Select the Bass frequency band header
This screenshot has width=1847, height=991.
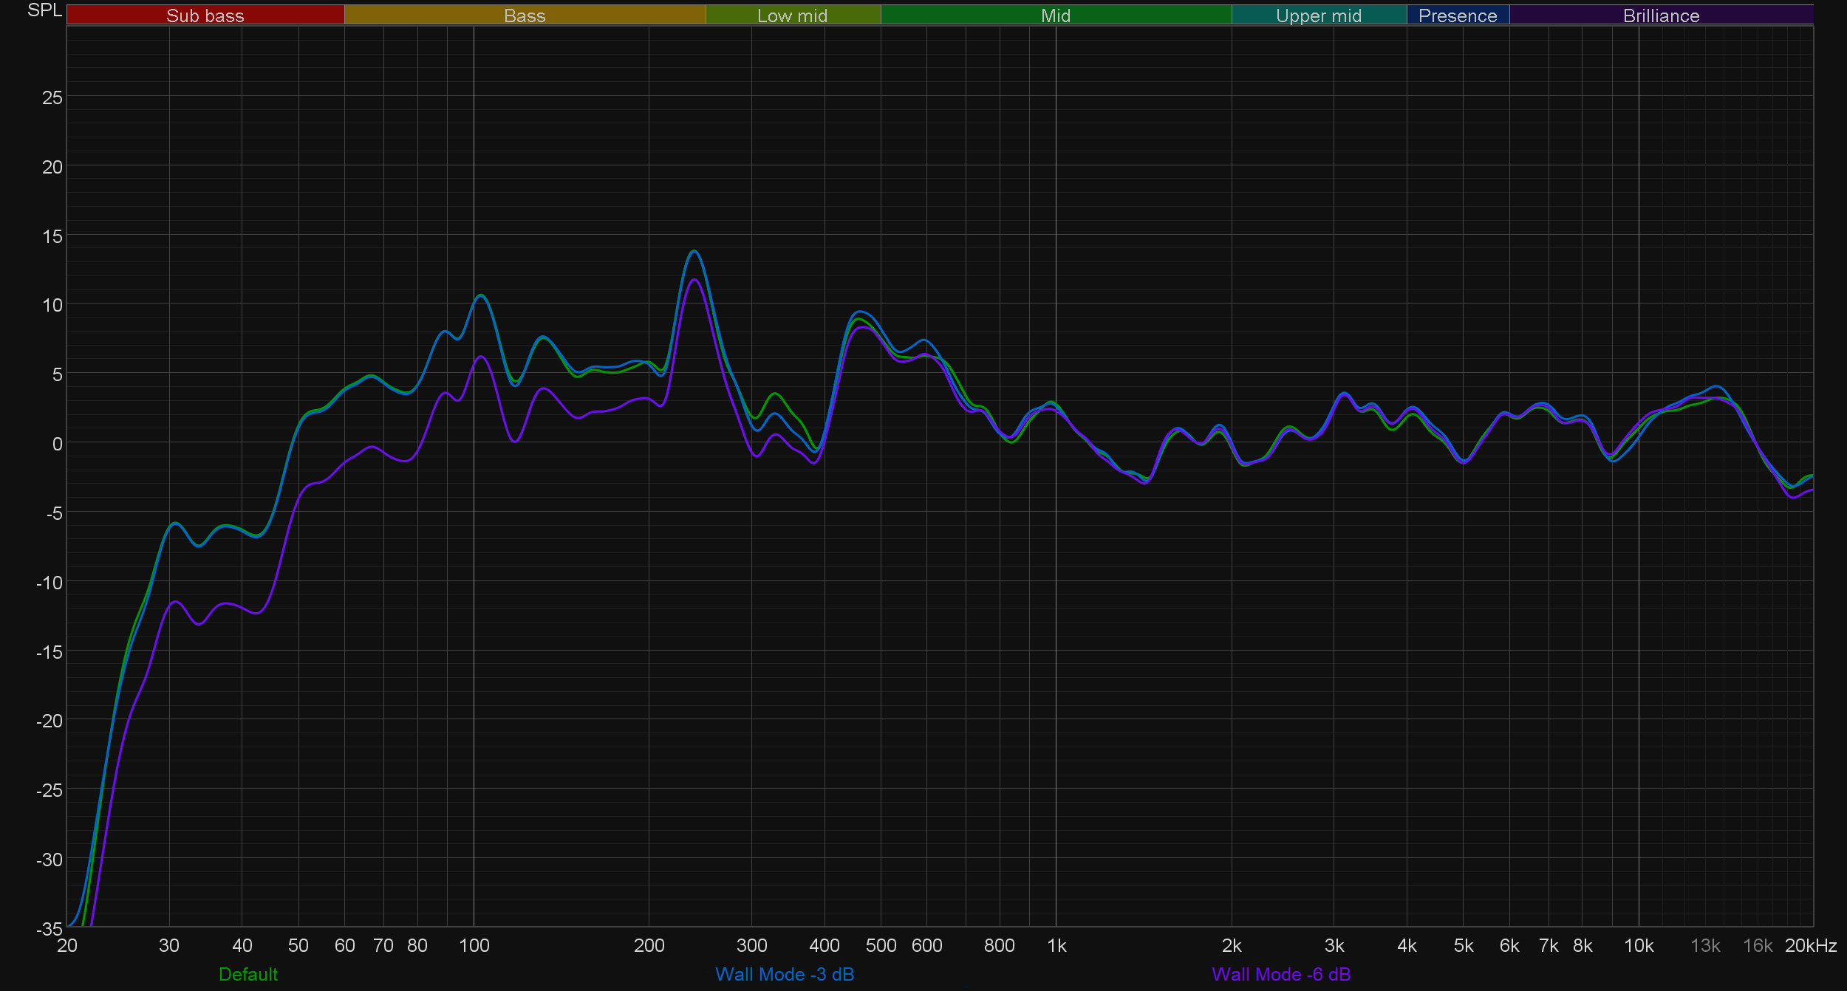coord(525,16)
